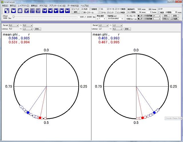Image resolution: width=183 pixels, height=142 pixels.
Task: Click the calculator table toolbar icon
Action: pyautogui.click(x=38, y=11)
